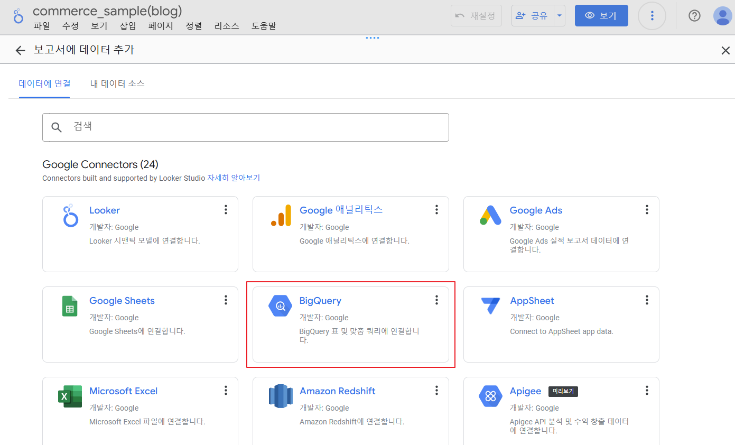The height and width of the screenshot is (445, 735).
Task: Click the Google Ads title
Action: tap(536, 210)
